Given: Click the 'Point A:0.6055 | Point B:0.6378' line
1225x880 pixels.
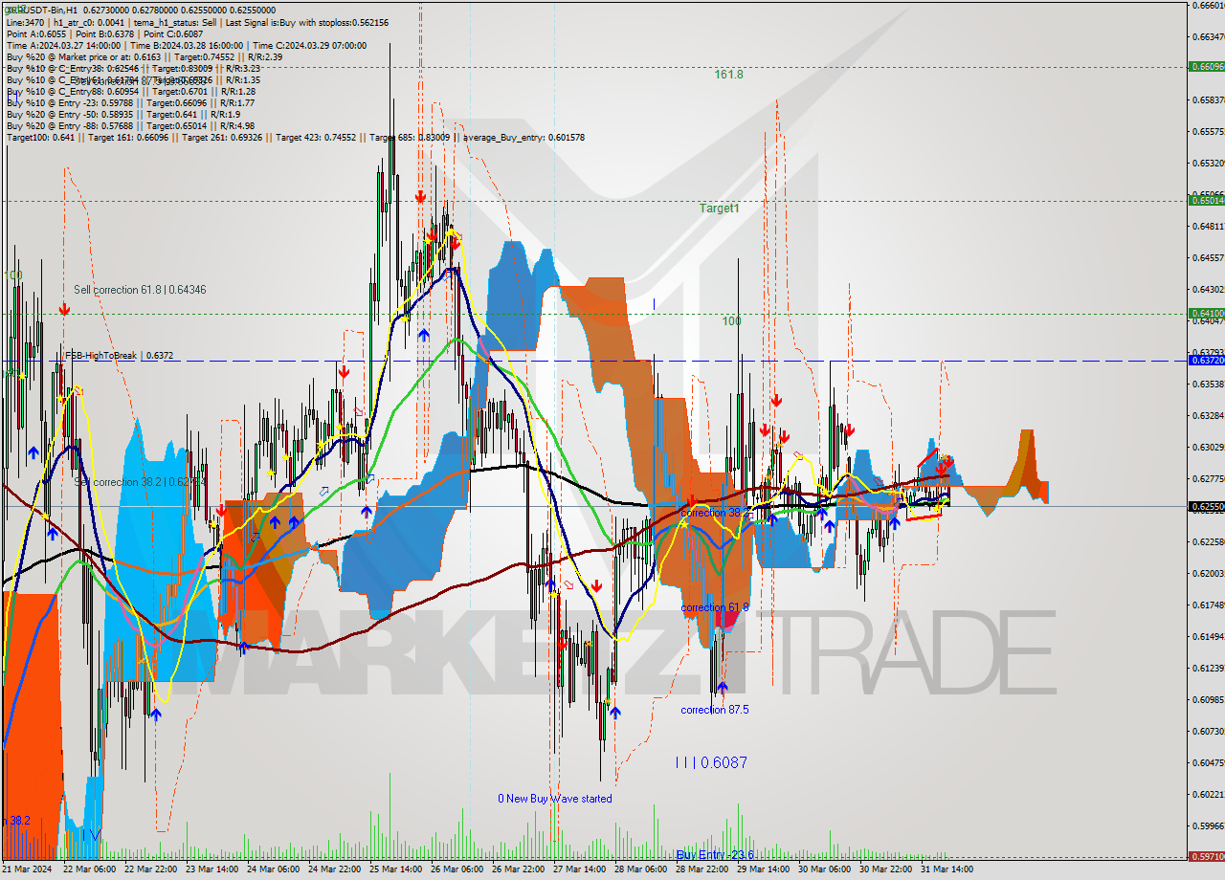Looking at the screenshot, I should point(104,33).
